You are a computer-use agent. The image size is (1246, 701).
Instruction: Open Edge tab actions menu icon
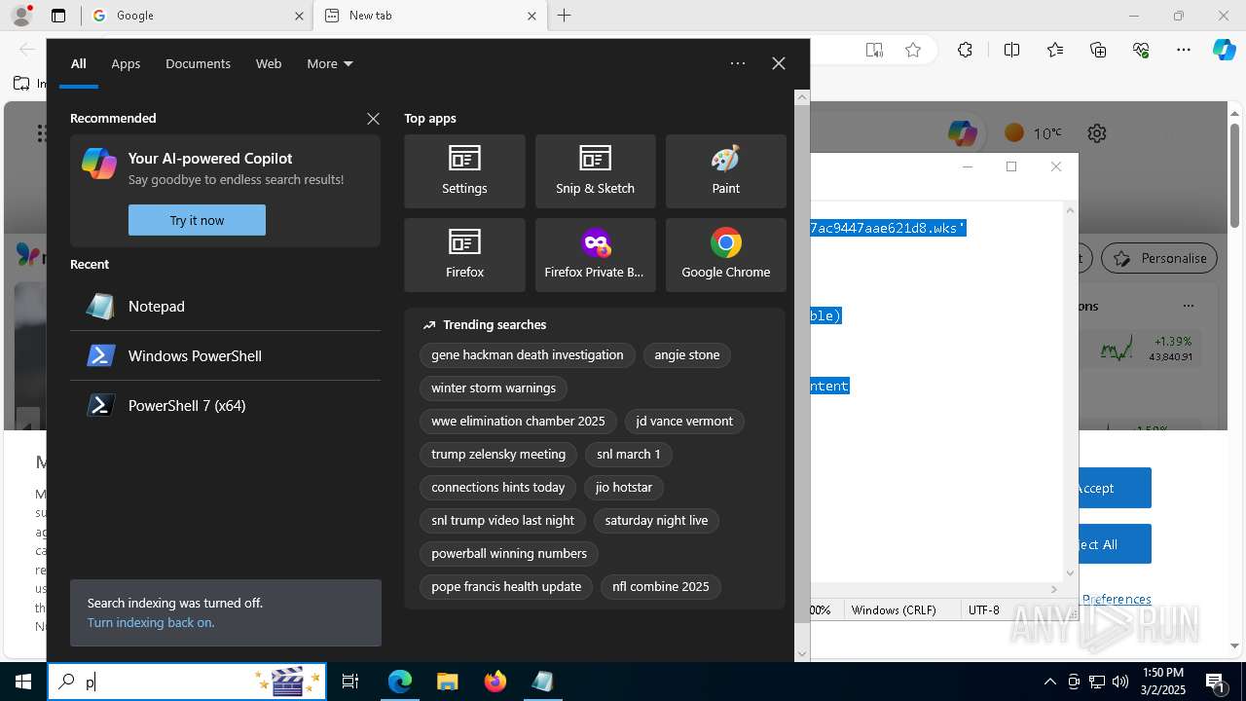[58, 16]
